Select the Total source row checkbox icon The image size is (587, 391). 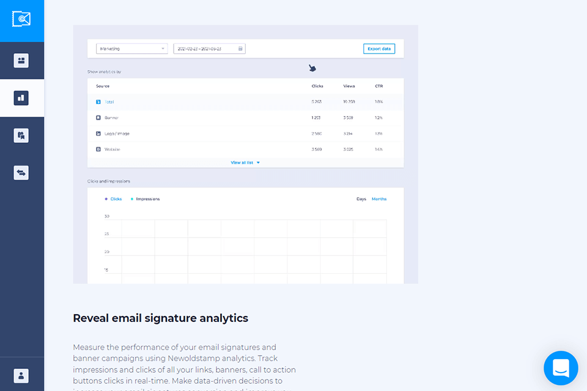point(98,102)
